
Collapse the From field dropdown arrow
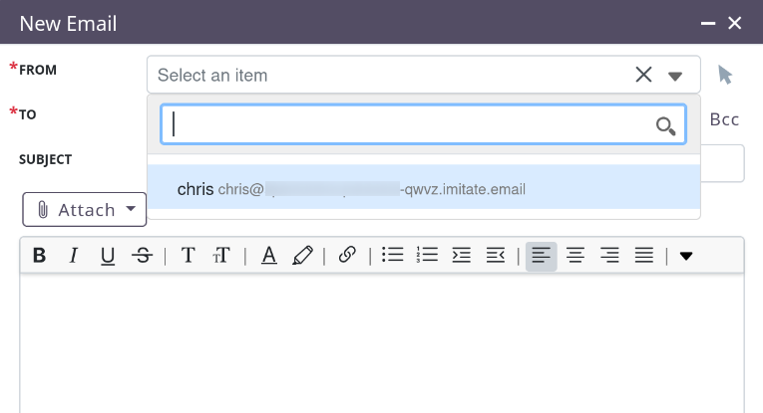(675, 76)
